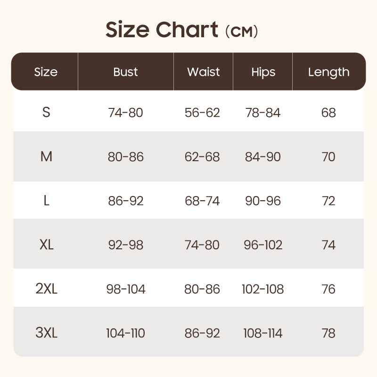Click the Hips column header
The height and width of the screenshot is (377, 377).
[263, 72]
